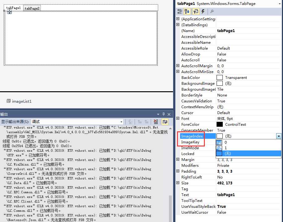Click the Output panel scrollbar up arrow

tap(170, 128)
